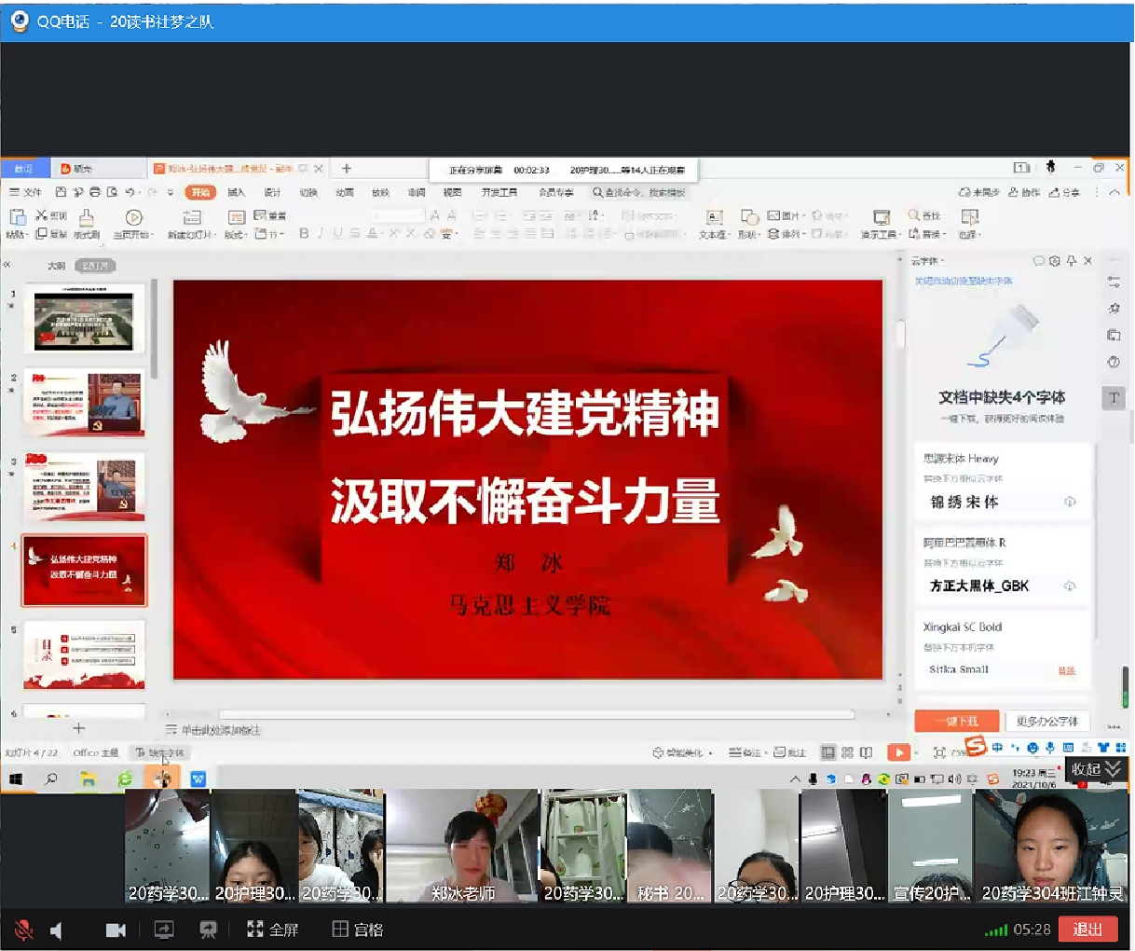The height and width of the screenshot is (951, 1135).
Task: Toggle the speaker volume icon in the call bar
Action: pyautogui.click(x=57, y=930)
